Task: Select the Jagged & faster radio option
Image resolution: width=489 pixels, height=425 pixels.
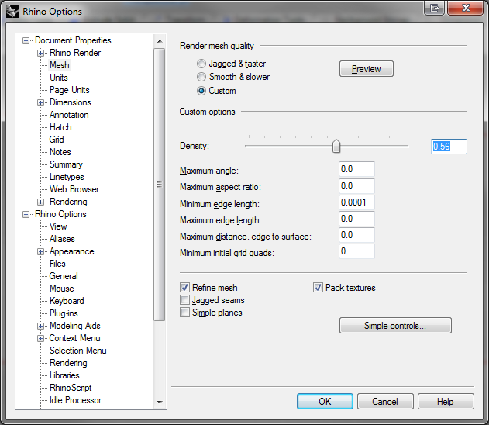Action: pos(201,64)
